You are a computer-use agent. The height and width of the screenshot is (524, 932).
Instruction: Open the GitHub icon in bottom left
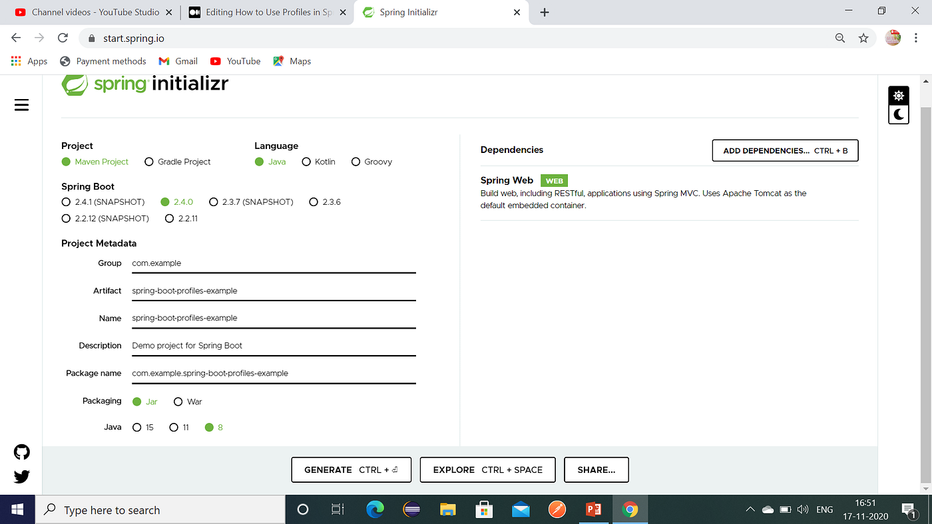(x=21, y=452)
